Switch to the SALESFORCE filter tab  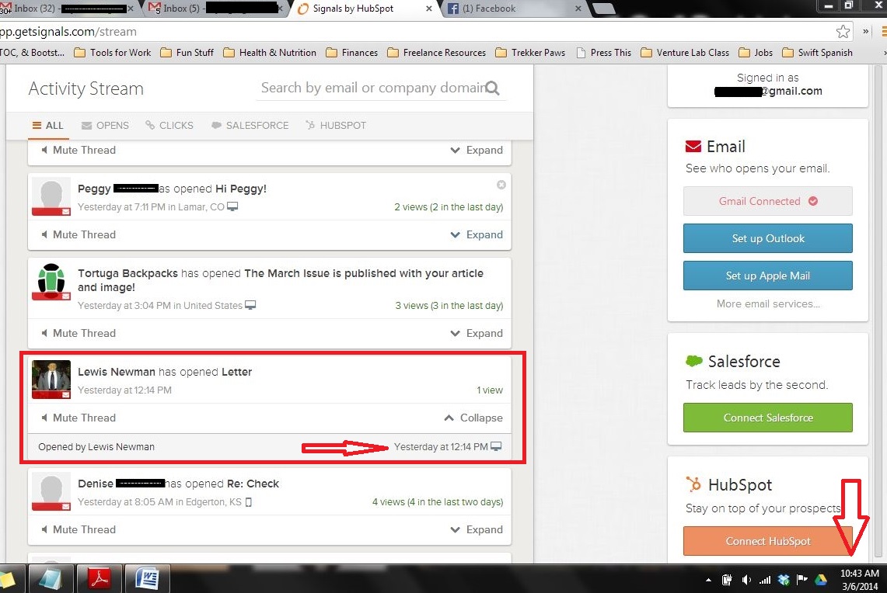[x=250, y=126]
